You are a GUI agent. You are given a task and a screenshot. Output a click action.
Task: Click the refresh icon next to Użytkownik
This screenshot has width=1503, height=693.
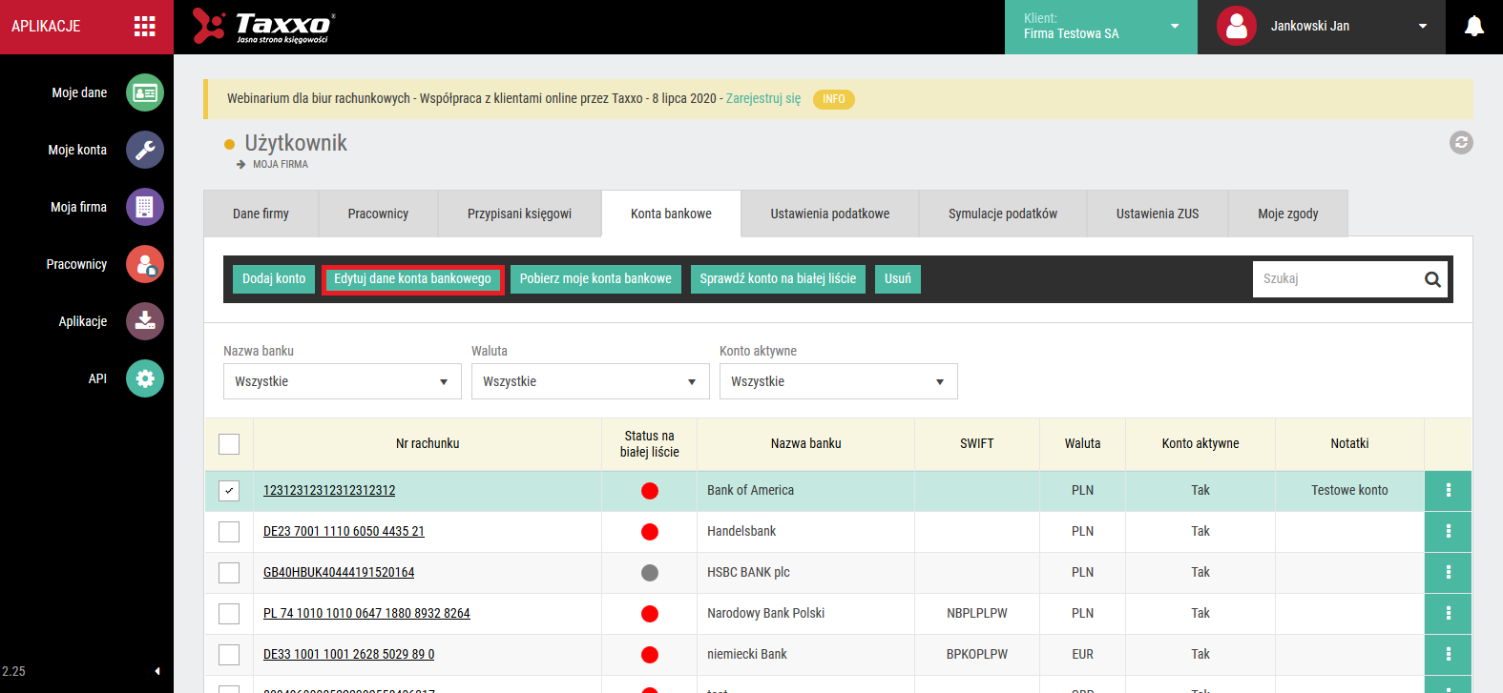point(1461,143)
